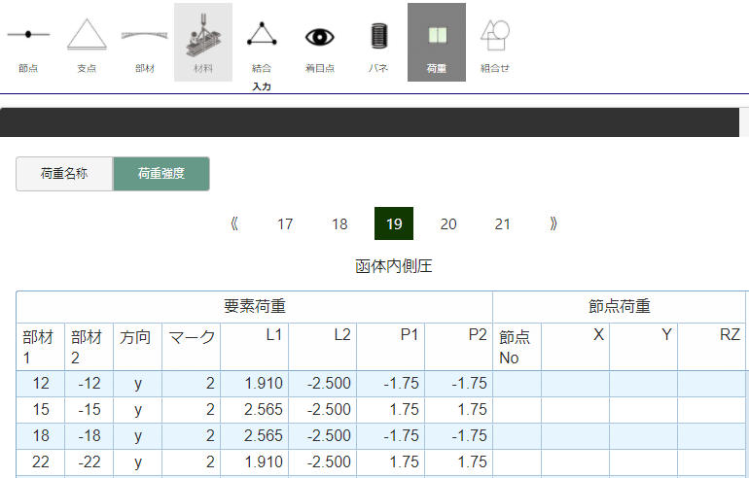
Task: Select 部材2 cell with value -22
Action: (89, 462)
